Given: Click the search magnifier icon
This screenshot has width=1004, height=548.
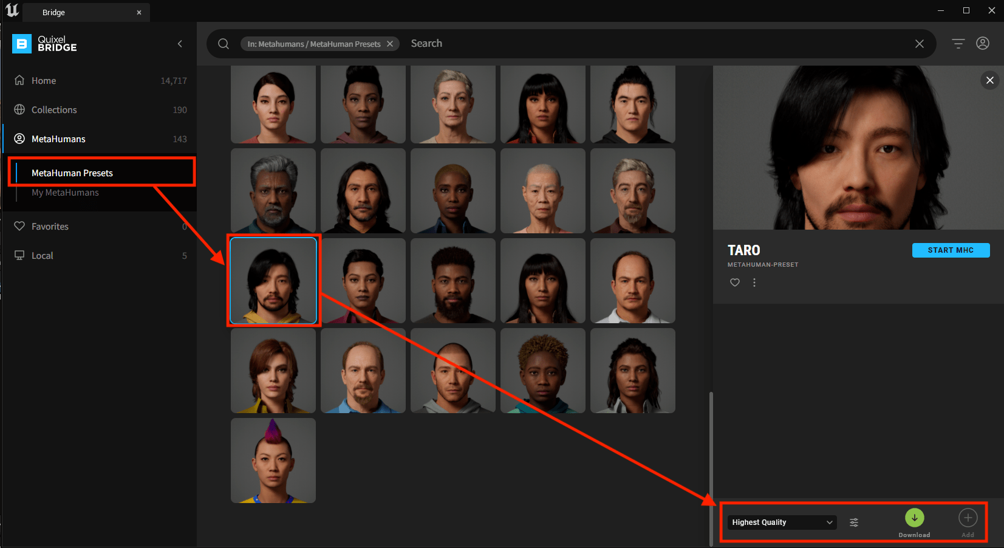Looking at the screenshot, I should [x=224, y=44].
